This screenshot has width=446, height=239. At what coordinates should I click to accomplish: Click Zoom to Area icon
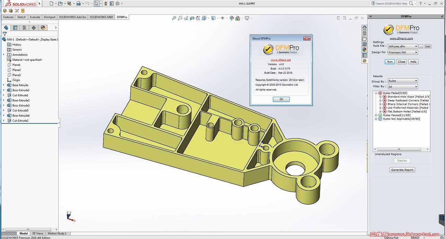coord(180,18)
